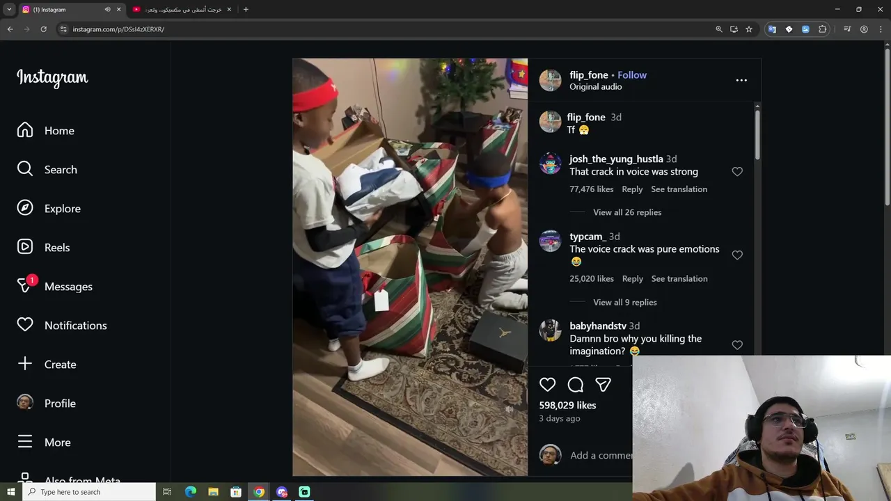Toggle the video mute speaker icon
Viewport: 891px width, 501px height.
point(509,409)
